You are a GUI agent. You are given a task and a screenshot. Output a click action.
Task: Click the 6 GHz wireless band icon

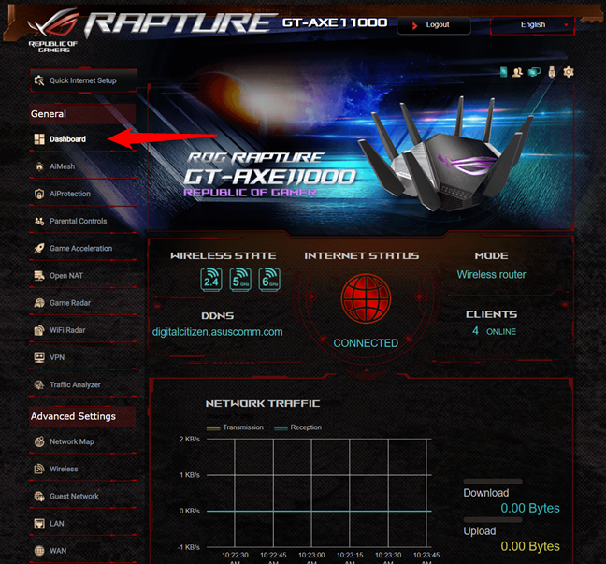269,280
